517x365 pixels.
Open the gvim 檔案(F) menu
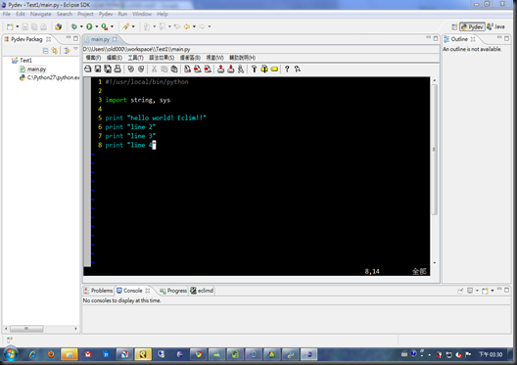coord(93,58)
